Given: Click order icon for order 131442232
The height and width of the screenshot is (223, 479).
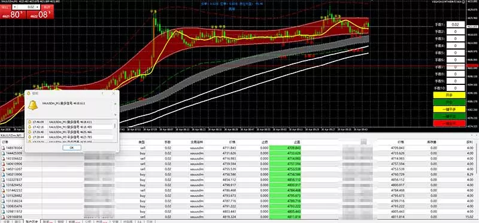Looking at the screenshot, I should coord(3,190).
